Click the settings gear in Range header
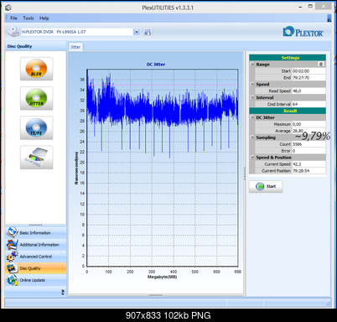 tap(321, 65)
